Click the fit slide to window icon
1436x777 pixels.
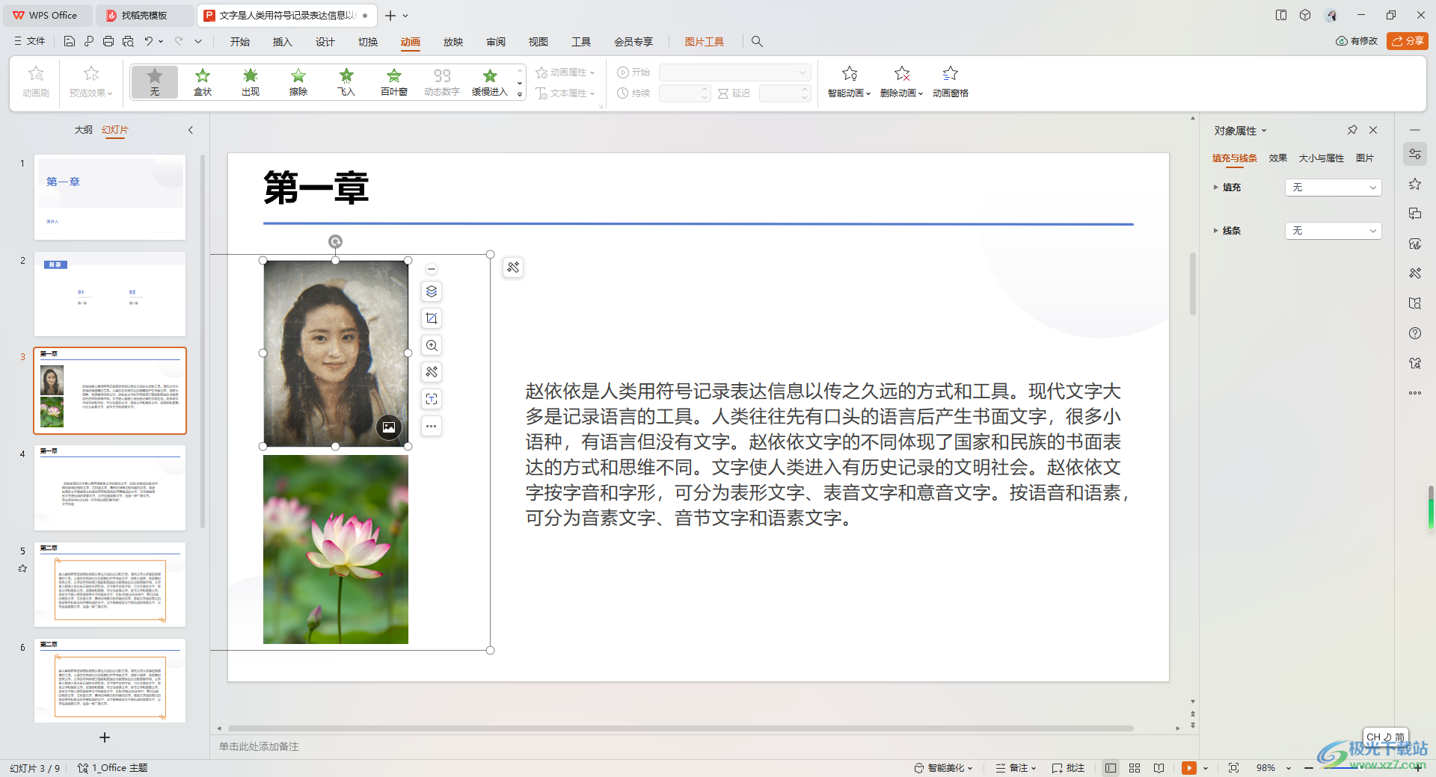pos(1233,768)
